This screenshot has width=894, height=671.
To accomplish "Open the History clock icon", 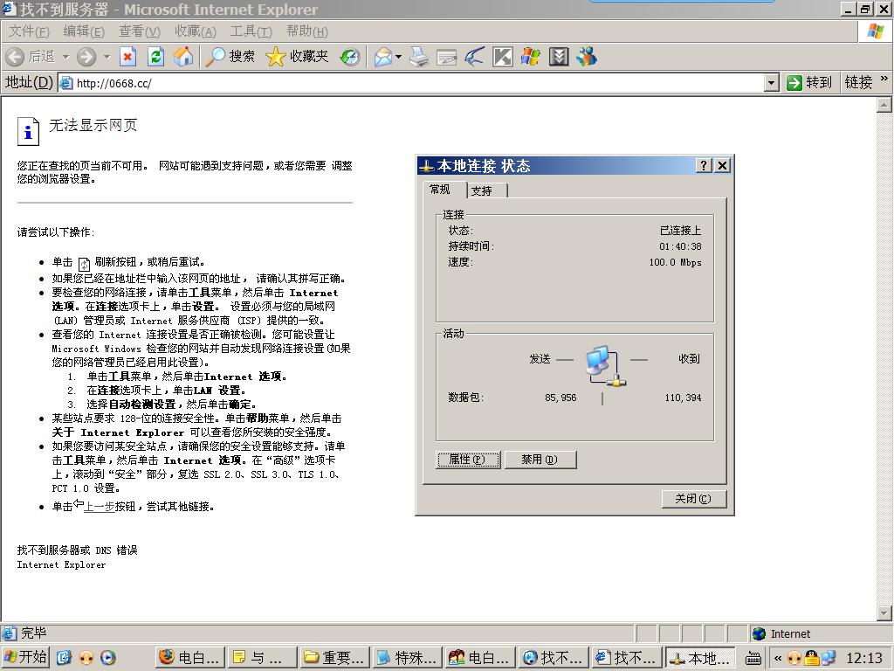I will click(350, 57).
